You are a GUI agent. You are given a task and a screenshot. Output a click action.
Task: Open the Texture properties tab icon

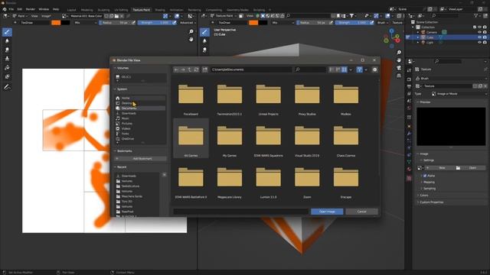click(x=409, y=178)
